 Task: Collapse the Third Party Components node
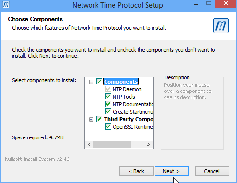91,119
